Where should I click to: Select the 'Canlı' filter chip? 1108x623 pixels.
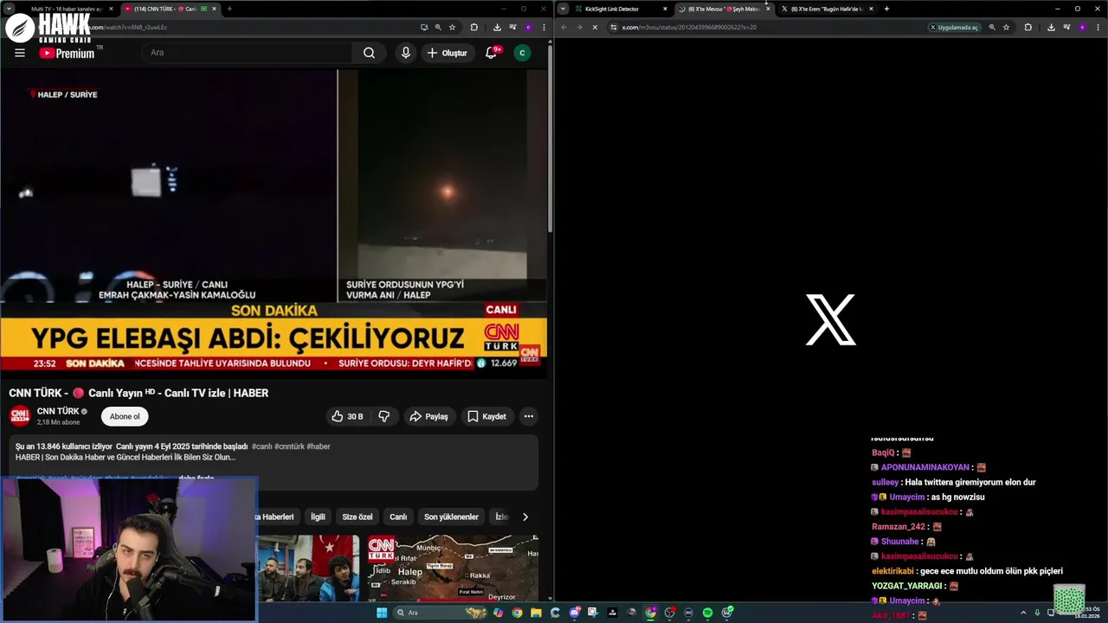tap(398, 517)
